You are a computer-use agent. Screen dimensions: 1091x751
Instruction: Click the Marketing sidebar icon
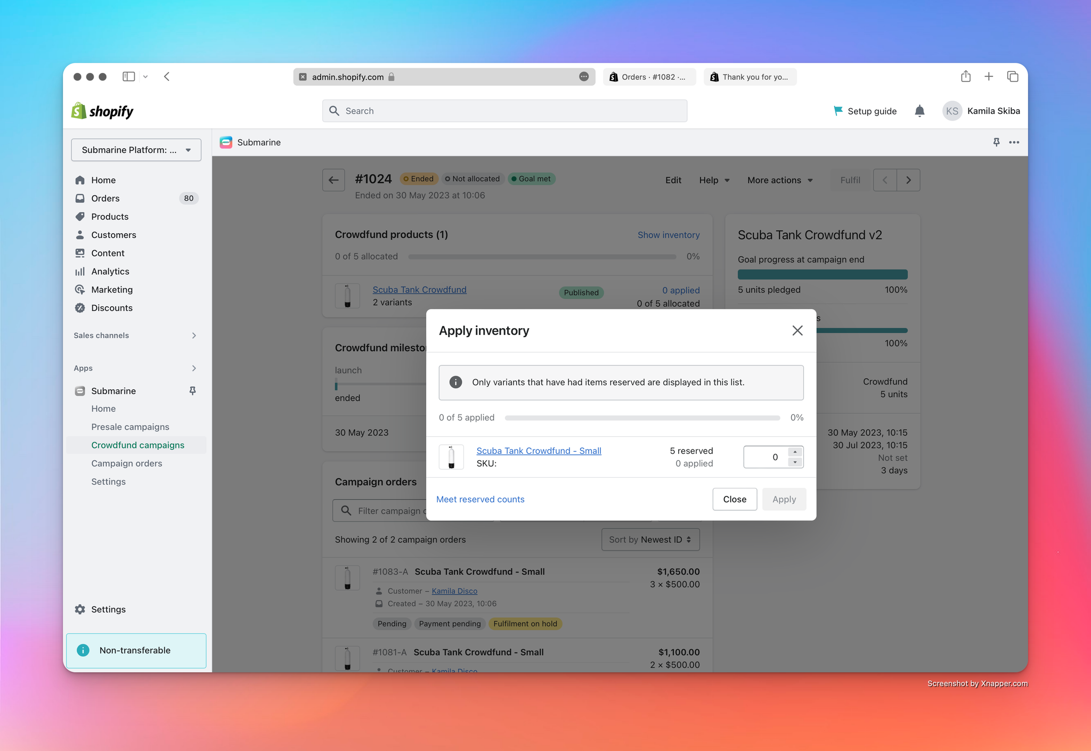click(80, 290)
